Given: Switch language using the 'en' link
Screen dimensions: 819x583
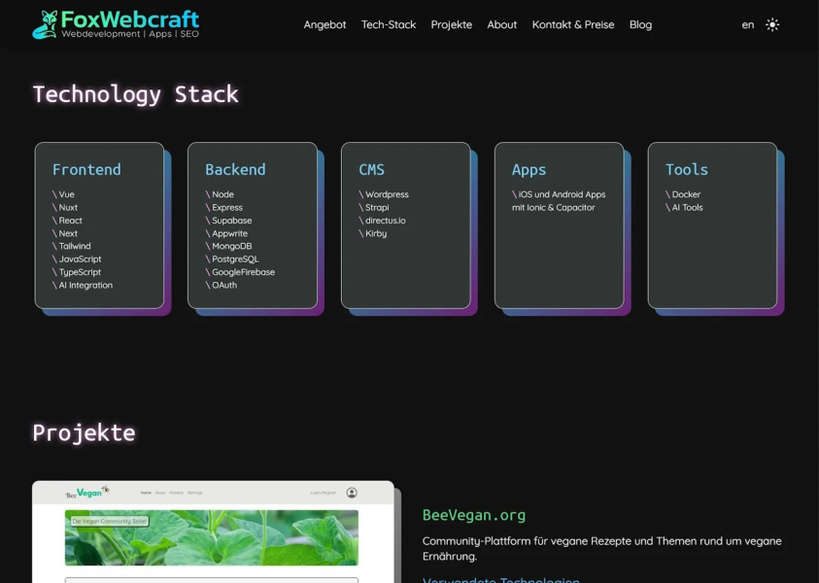Looking at the screenshot, I should pyautogui.click(x=747, y=25).
